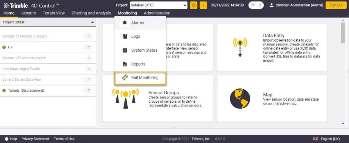Click the Rail Monitoring track icon

[x=125, y=77]
